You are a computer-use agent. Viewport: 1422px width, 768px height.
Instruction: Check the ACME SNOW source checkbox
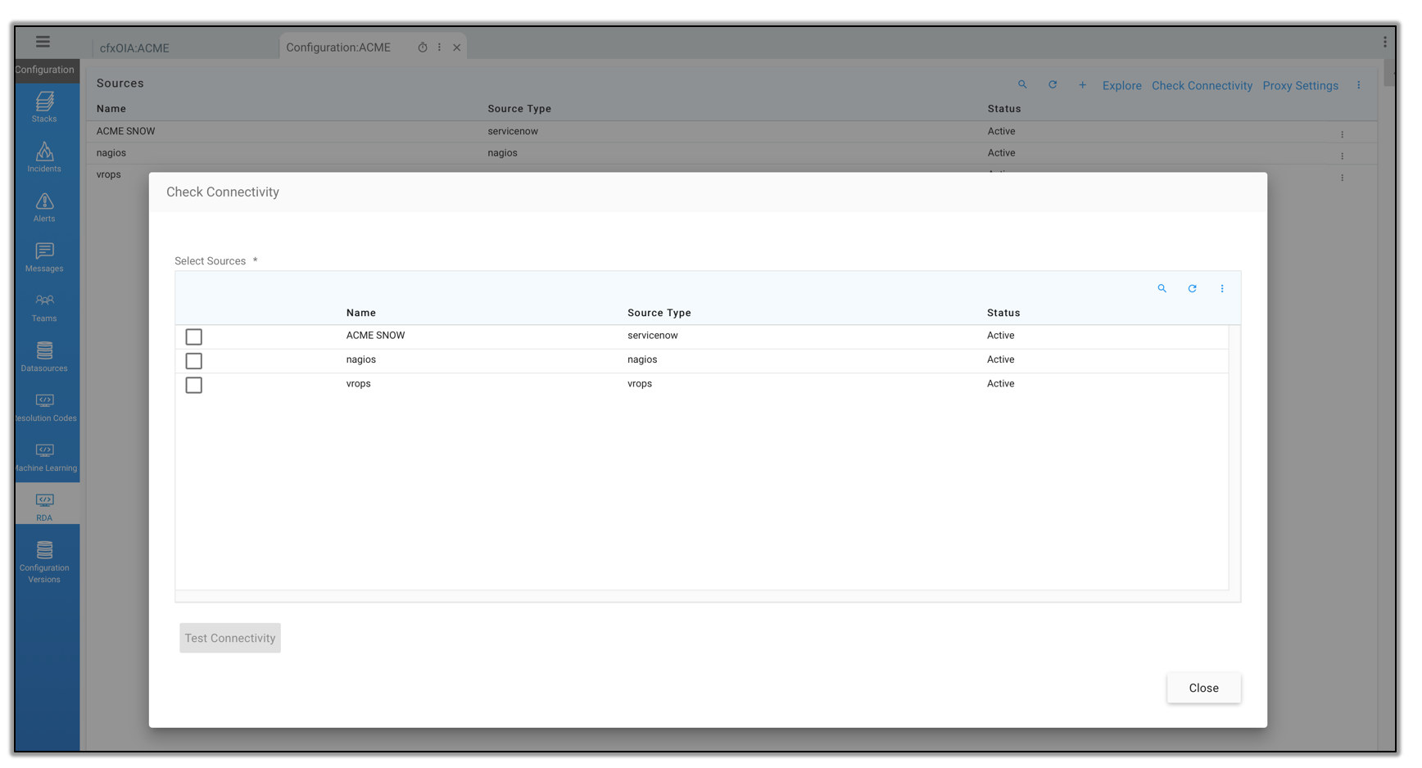tap(194, 337)
